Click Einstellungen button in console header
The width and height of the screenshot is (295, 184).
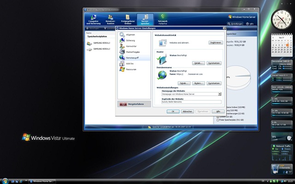[x=235, y=24]
